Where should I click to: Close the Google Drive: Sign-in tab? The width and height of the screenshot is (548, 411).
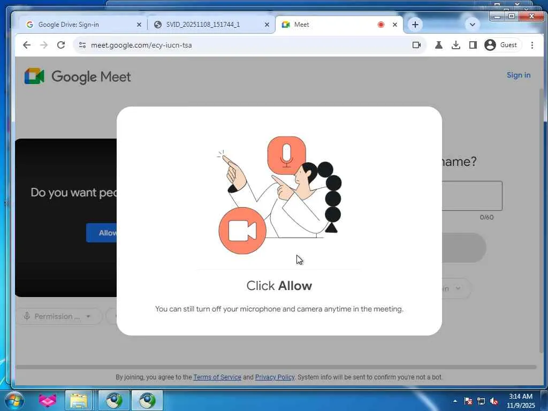tap(139, 25)
